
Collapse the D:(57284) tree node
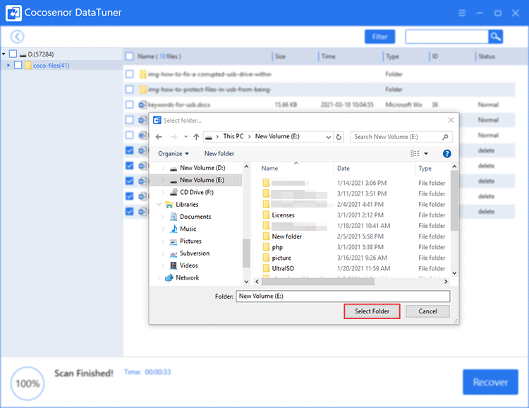4,54
